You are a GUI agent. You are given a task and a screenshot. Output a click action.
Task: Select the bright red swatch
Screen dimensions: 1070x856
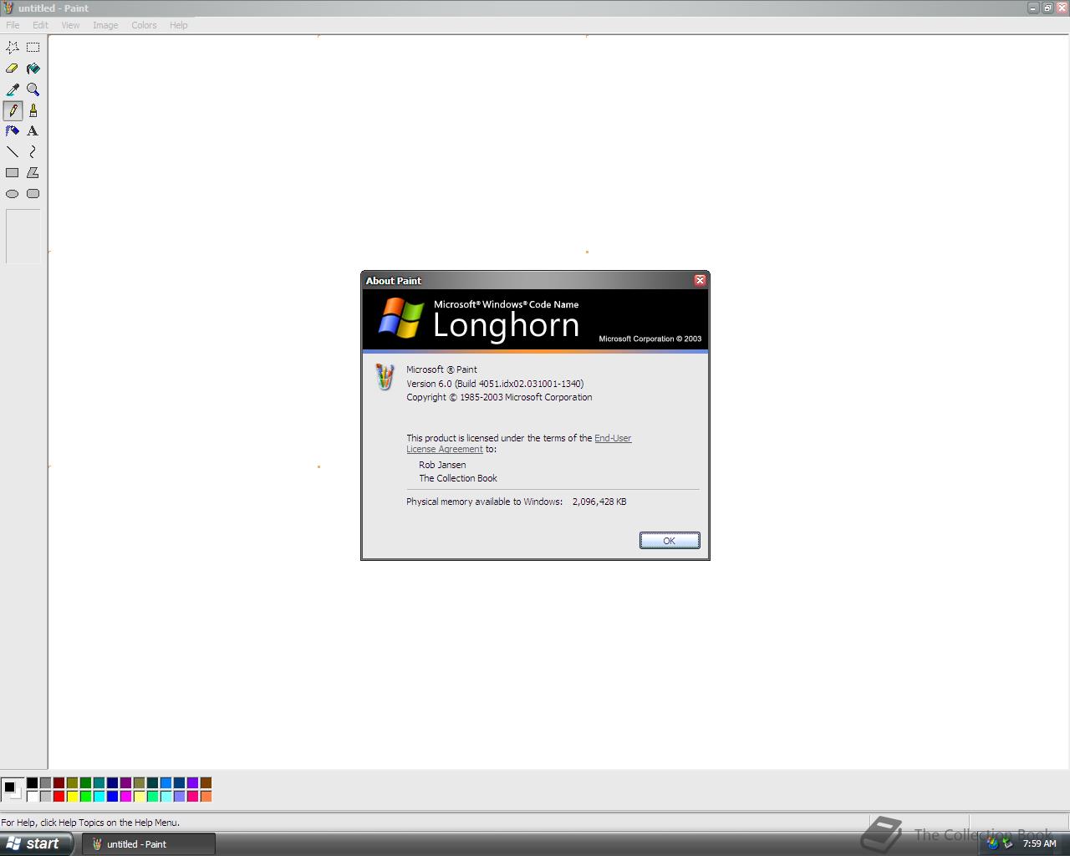(59, 797)
